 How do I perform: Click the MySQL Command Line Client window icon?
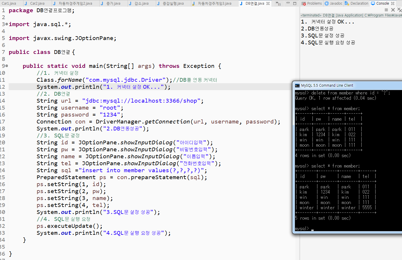point(297,86)
